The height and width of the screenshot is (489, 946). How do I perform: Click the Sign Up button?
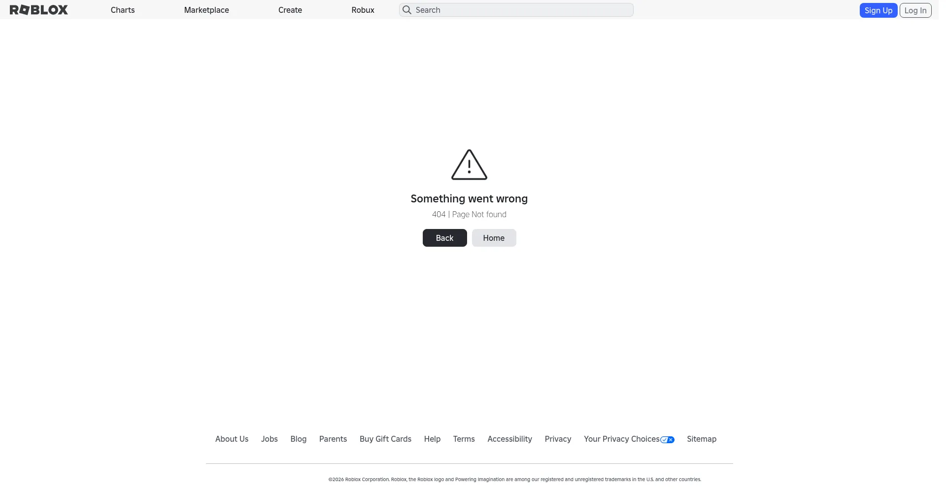point(878,10)
